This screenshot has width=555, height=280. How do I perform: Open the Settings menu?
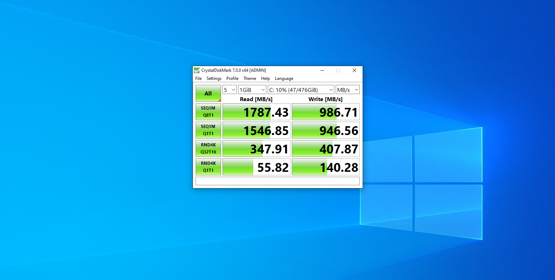(214, 78)
